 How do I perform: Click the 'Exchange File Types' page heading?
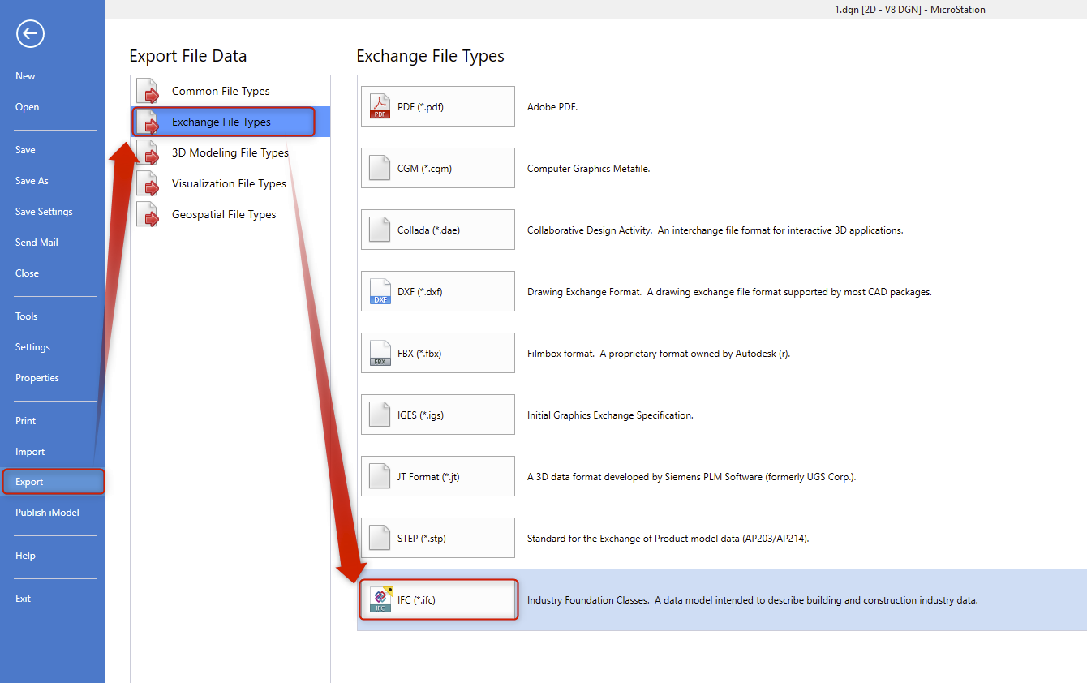coord(431,56)
